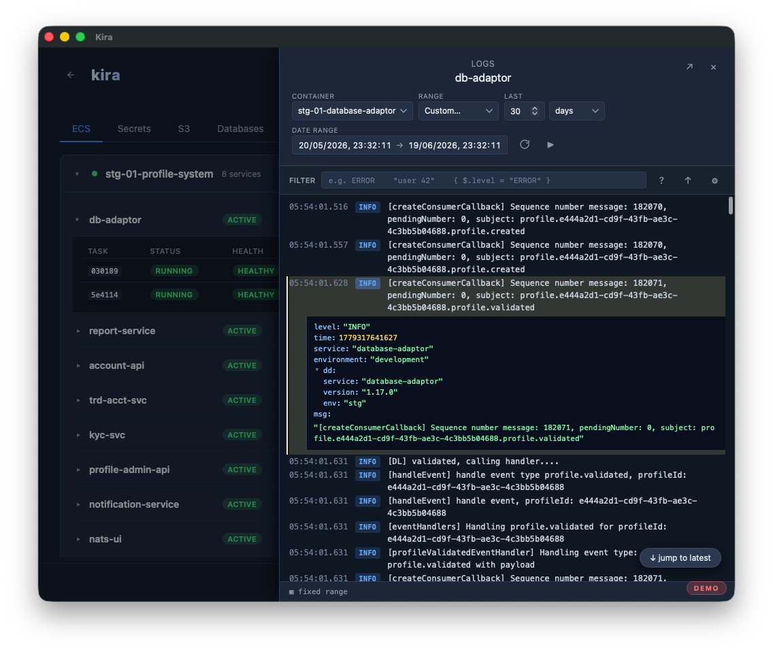Open log settings gear icon

point(714,180)
